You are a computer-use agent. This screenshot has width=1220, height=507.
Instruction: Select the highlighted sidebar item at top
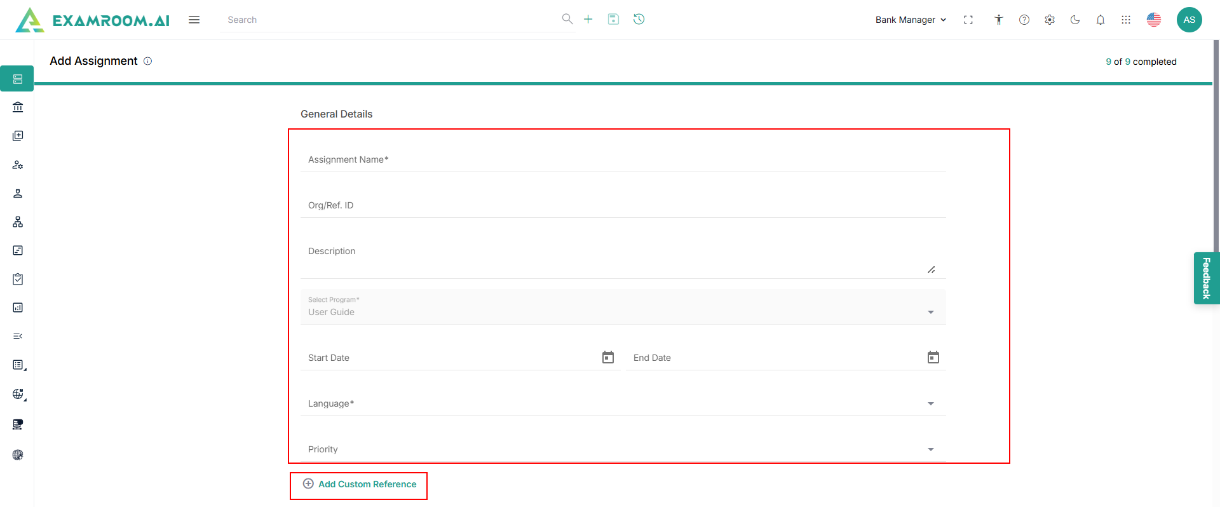pyautogui.click(x=17, y=79)
